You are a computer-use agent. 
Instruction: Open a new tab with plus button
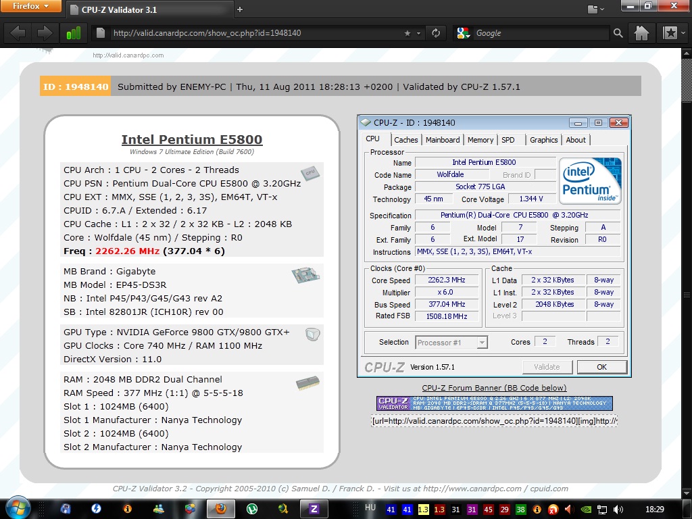point(240,9)
